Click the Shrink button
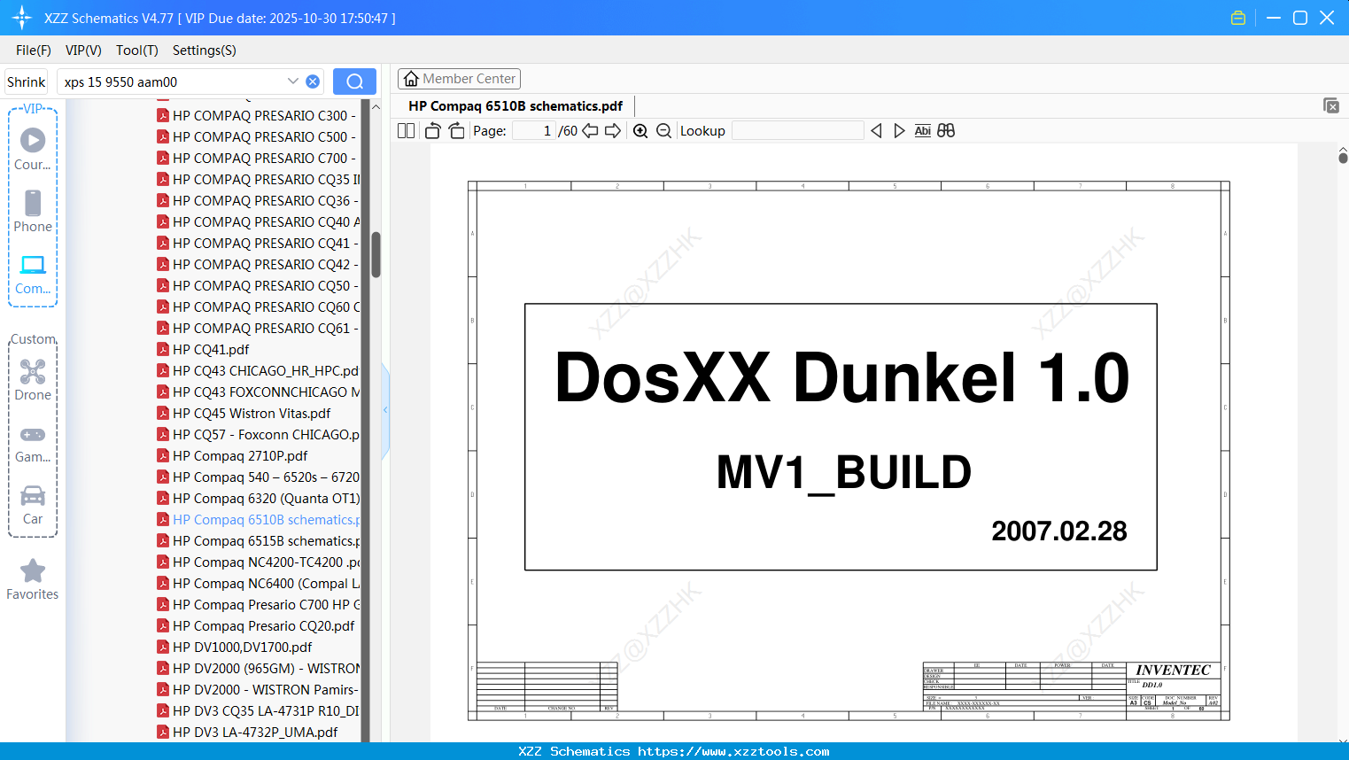This screenshot has height=760, width=1349. point(26,81)
